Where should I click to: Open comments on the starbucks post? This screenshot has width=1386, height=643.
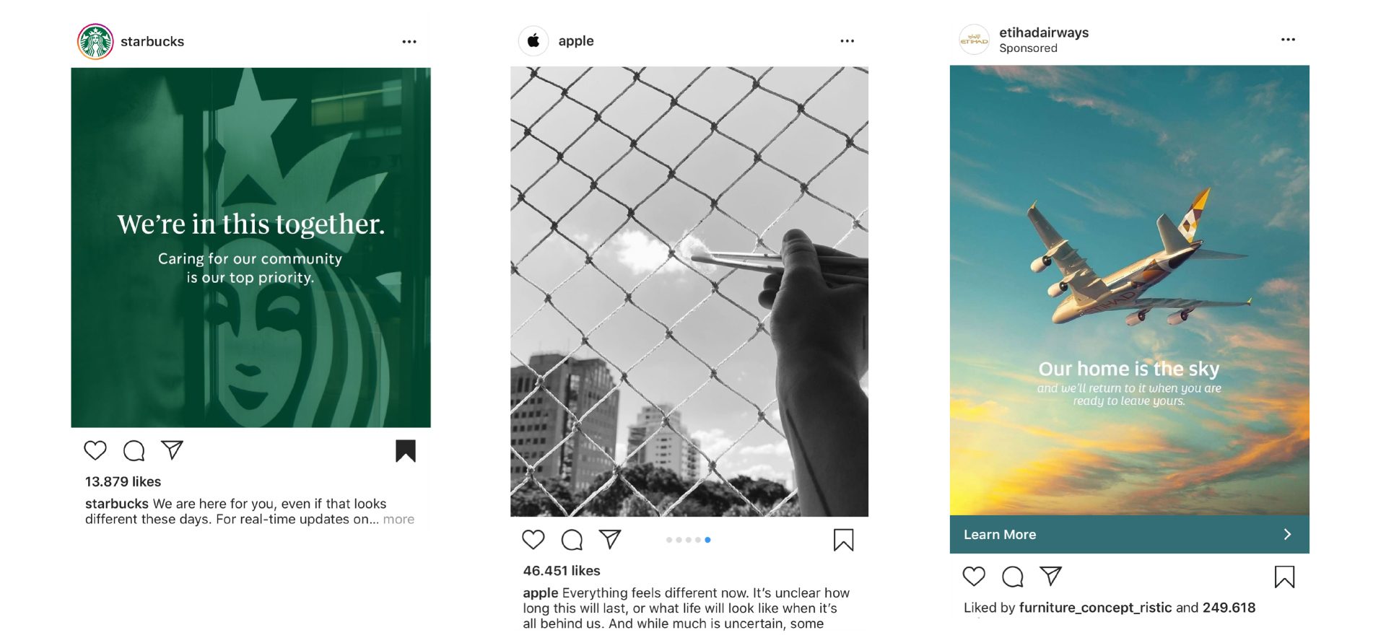134,450
